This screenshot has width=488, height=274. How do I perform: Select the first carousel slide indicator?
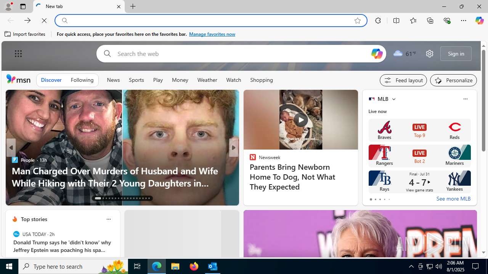point(98,198)
